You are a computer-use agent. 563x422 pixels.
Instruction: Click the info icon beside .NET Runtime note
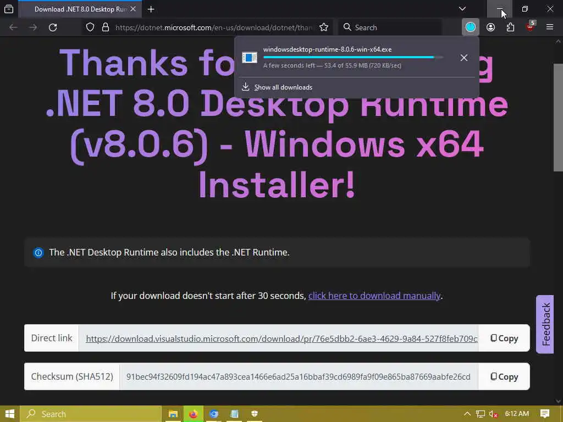[x=38, y=253]
